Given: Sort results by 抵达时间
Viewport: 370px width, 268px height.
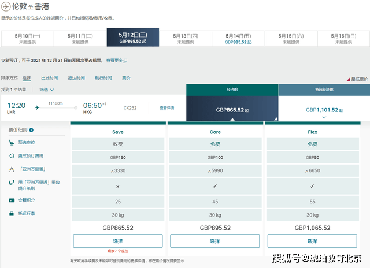Looking at the screenshot, I should [x=76, y=78].
